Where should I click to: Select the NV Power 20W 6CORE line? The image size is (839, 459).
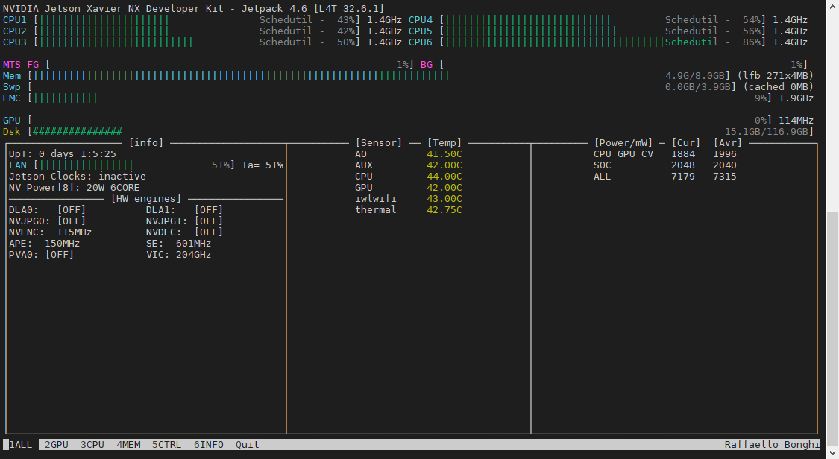(x=74, y=187)
